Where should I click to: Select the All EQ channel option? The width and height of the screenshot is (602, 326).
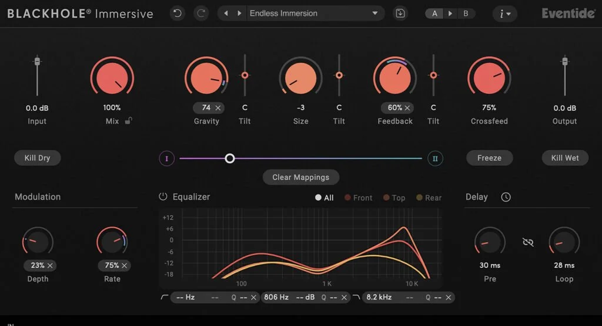pyautogui.click(x=324, y=198)
